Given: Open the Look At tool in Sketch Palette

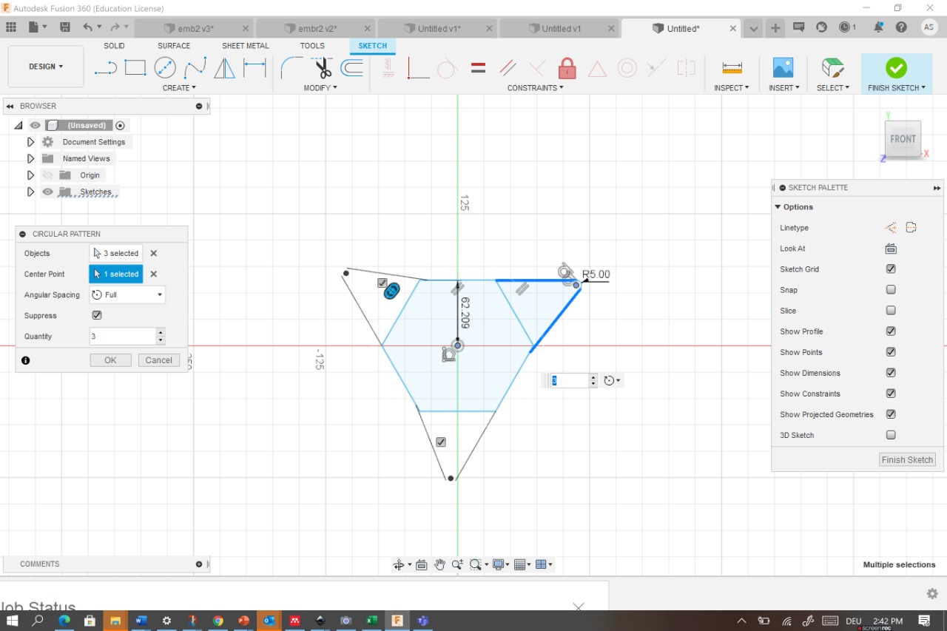Looking at the screenshot, I should pos(891,249).
